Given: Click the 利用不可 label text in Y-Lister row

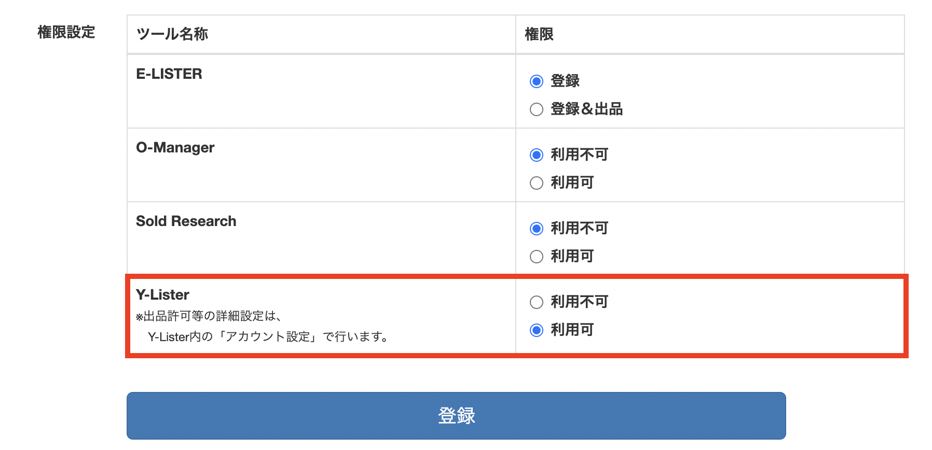Looking at the screenshot, I should (x=579, y=302).
